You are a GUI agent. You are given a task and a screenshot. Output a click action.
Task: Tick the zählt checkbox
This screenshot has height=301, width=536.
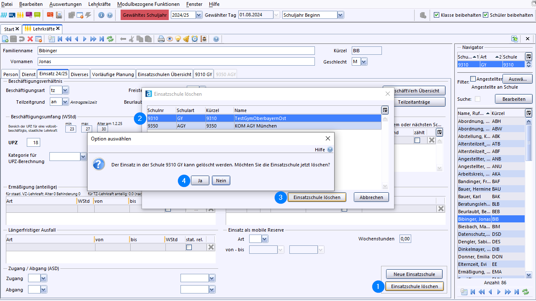417,140
